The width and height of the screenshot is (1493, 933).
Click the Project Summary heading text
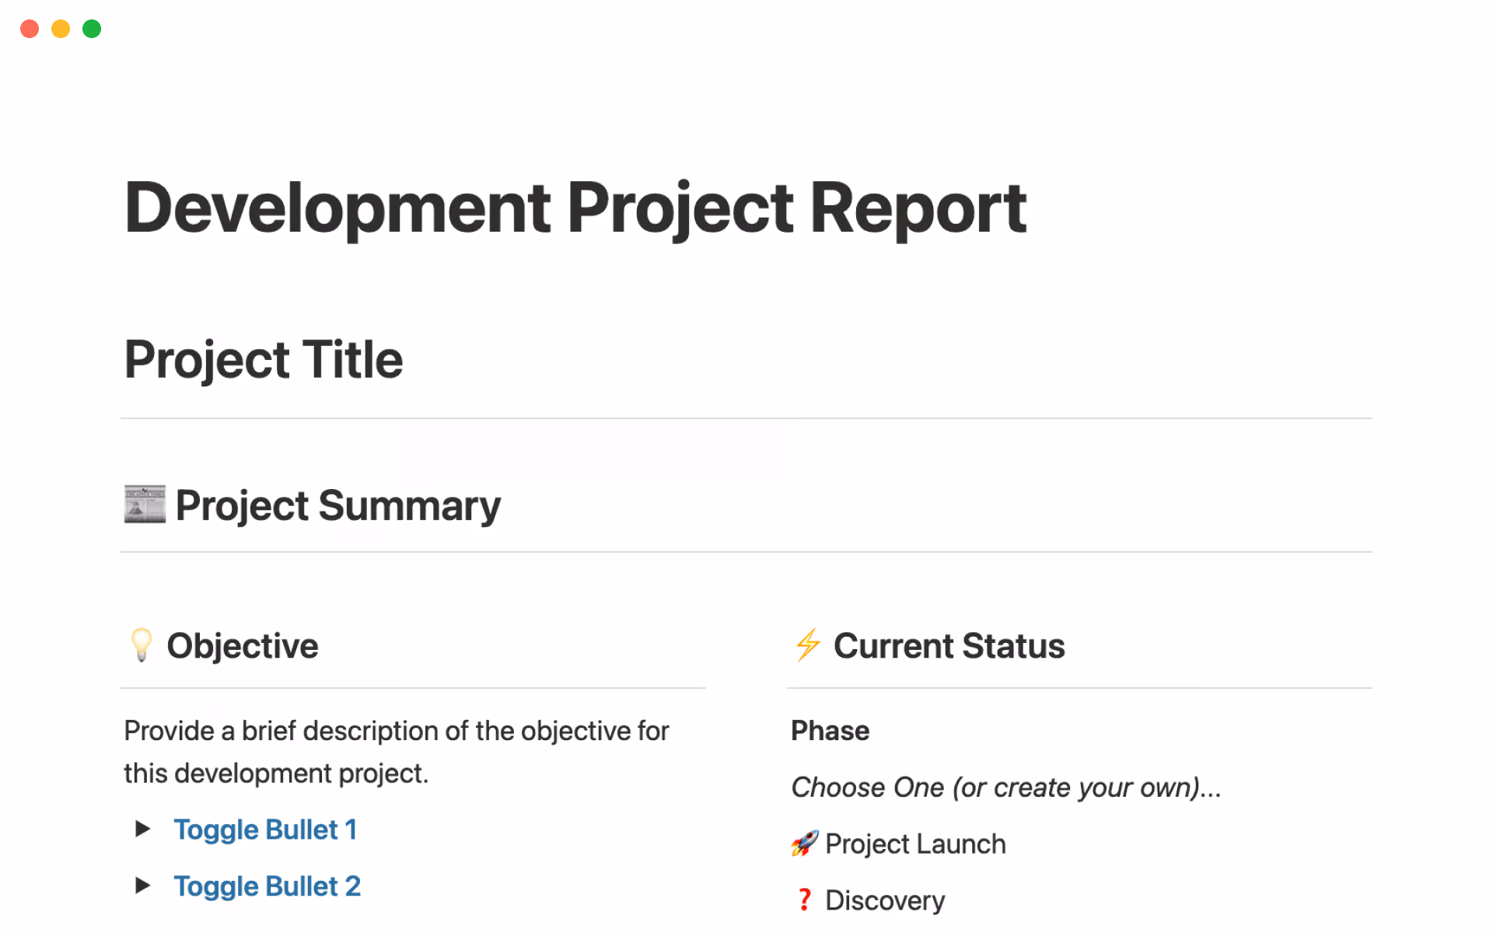337,505
